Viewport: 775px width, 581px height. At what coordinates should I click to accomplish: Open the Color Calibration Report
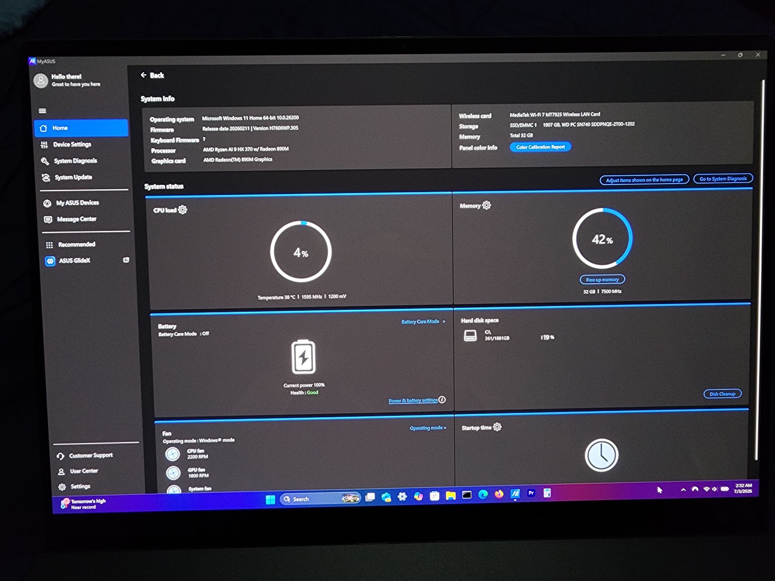click(541, 147)
